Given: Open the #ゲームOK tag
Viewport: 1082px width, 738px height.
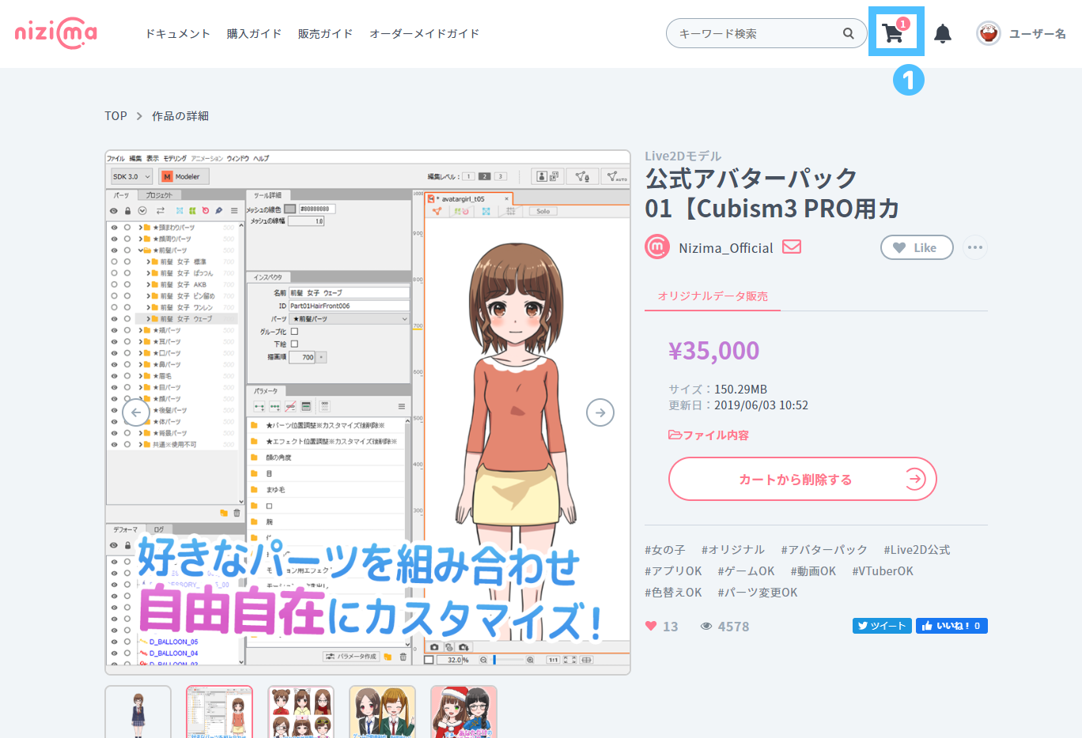Looking at the screenshot, I should pos(746,571).
